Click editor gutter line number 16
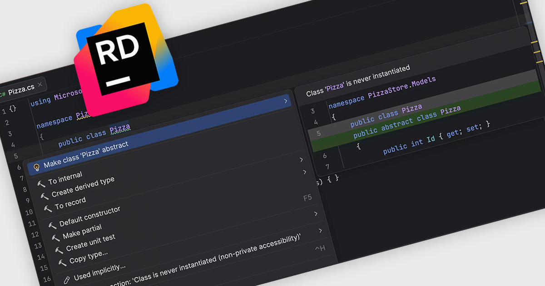The image size is (545, 286). pos(46,279)
